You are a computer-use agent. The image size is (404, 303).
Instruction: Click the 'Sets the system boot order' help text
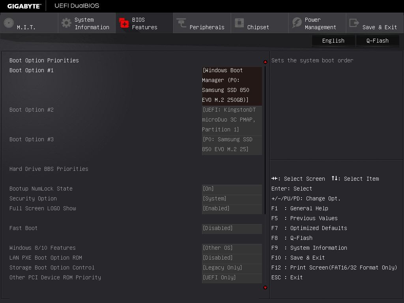coord(312,60)
